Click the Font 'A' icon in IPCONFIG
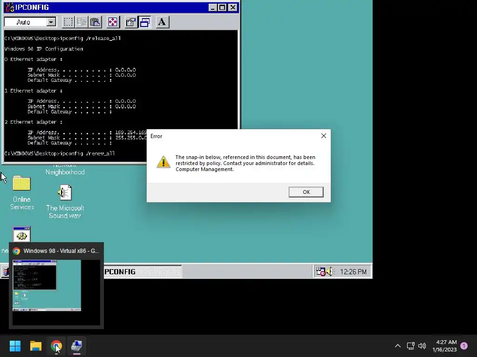Screen dimensions: 477x357 point(162,22)
